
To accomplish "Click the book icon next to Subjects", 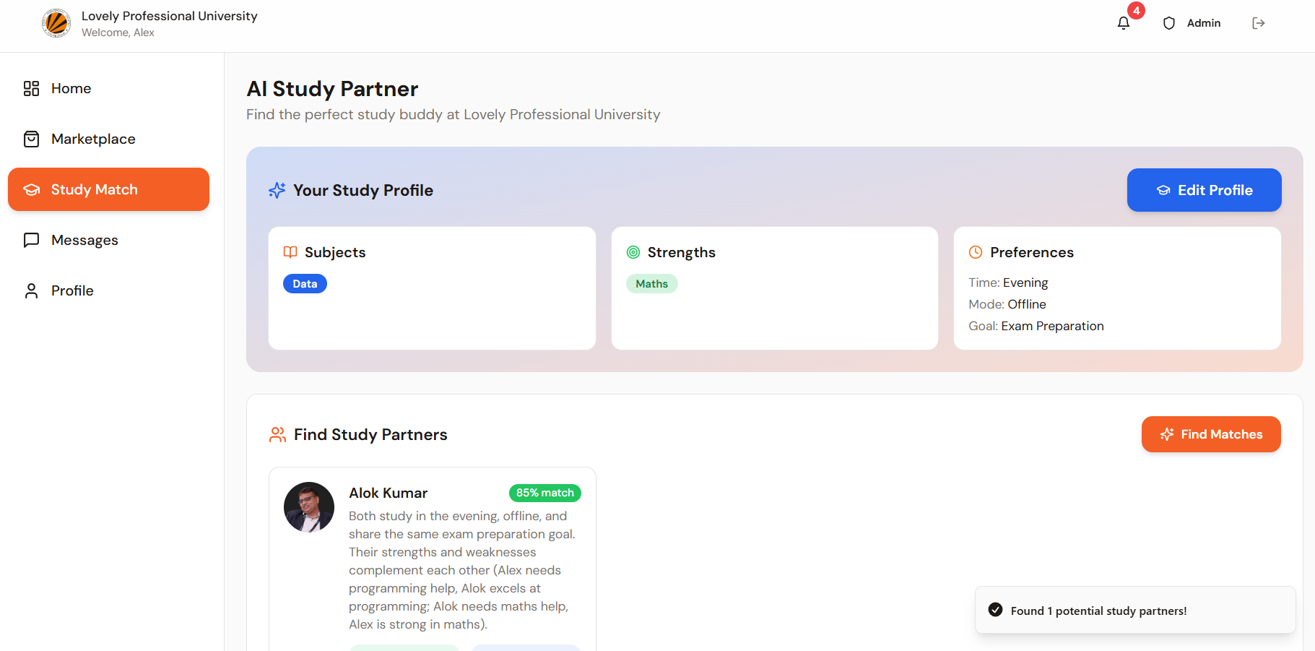I will pyautogui.click(x=290, y=252).
